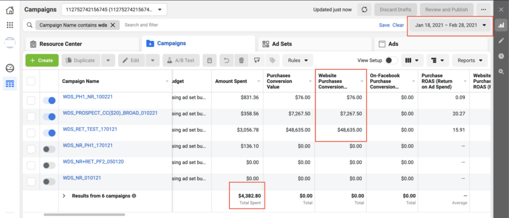Screen dimensions: 509x218
Task: Open the edit pencil icon in right sidebar
Action: (501, 41)
